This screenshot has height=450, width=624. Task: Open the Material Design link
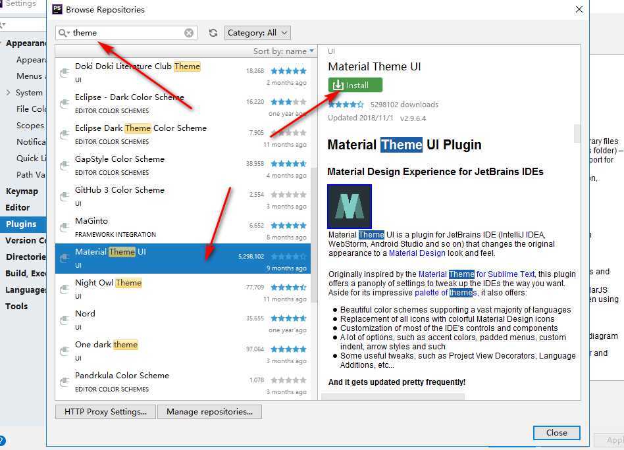coord(417,253)
